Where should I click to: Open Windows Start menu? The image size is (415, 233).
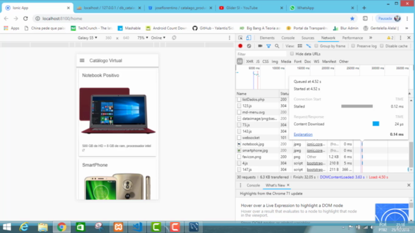point(7,227)
